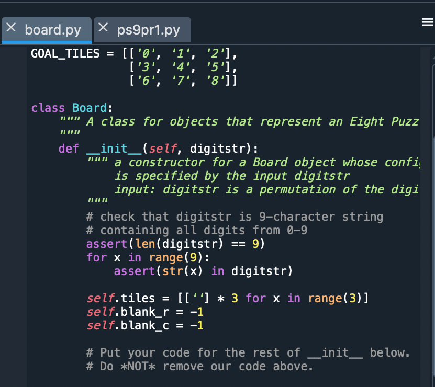Close the ps9pr1.py tab

click(x=103, y=29)
